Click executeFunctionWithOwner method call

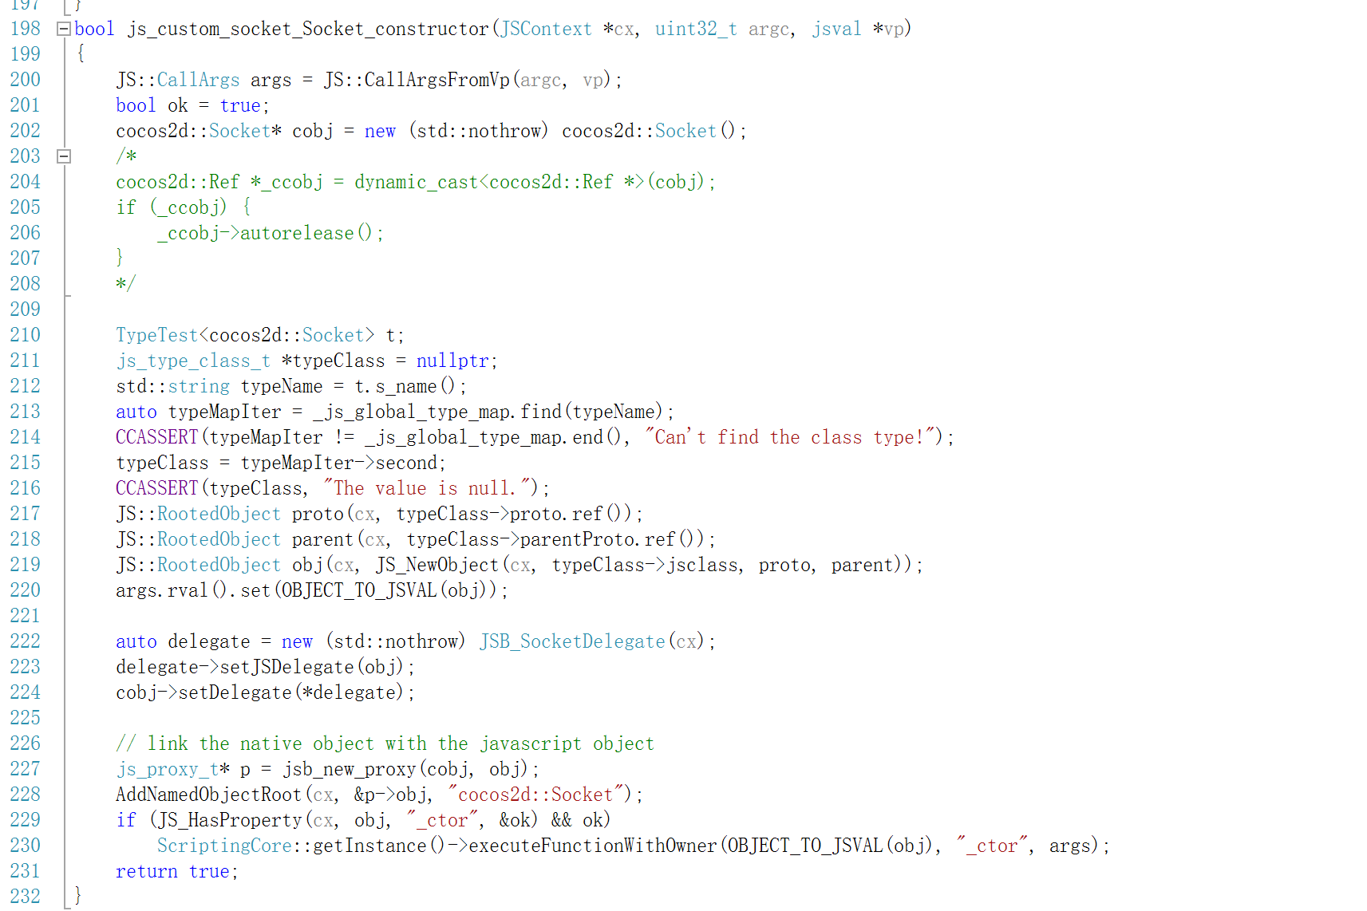[x=593, y=846]
